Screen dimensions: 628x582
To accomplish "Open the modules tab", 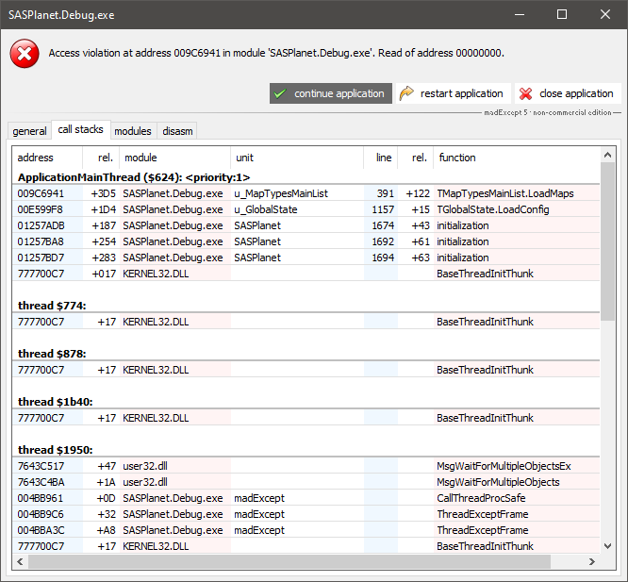I will (x=133, y=131).
